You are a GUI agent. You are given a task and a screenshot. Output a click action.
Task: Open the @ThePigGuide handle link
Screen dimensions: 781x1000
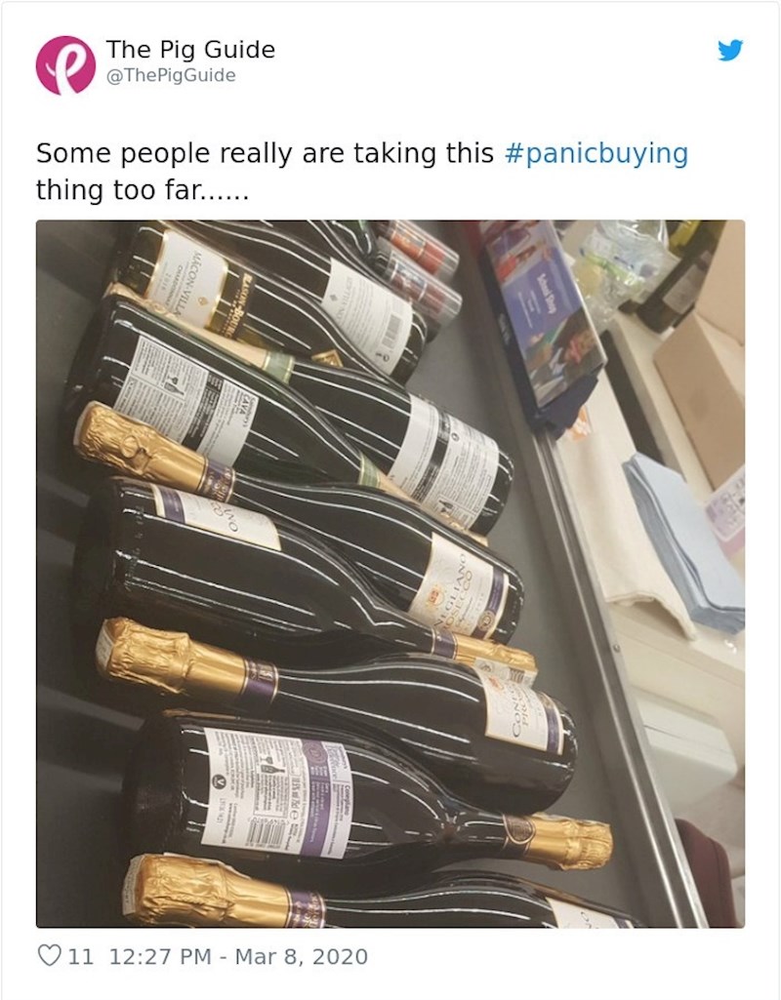(172, 75)
